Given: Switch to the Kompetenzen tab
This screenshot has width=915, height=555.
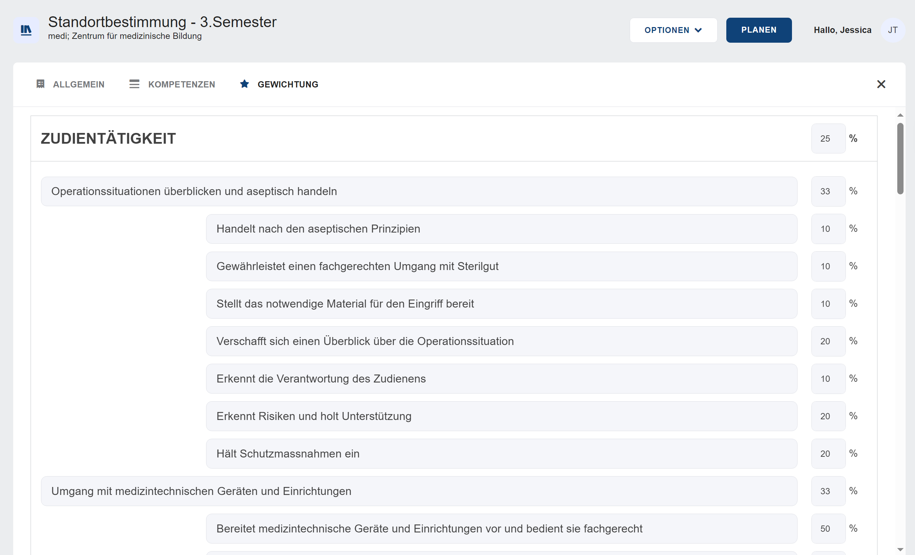Looking at the screenshot, I should coord(172,84).
